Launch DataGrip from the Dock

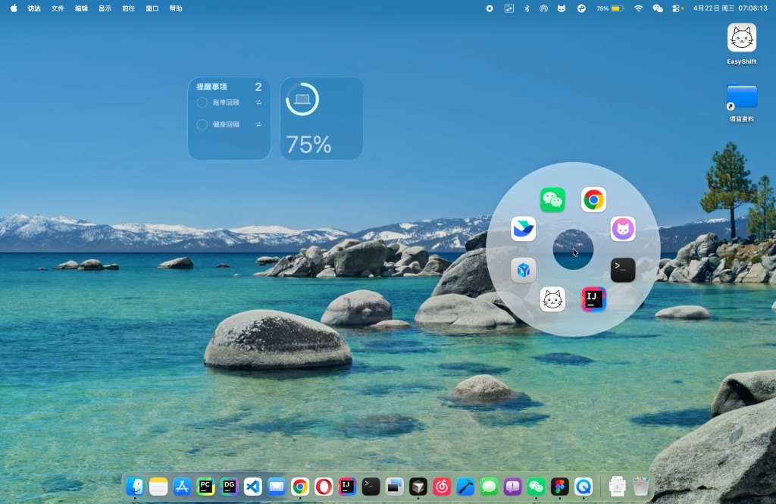tap(229, 487)
